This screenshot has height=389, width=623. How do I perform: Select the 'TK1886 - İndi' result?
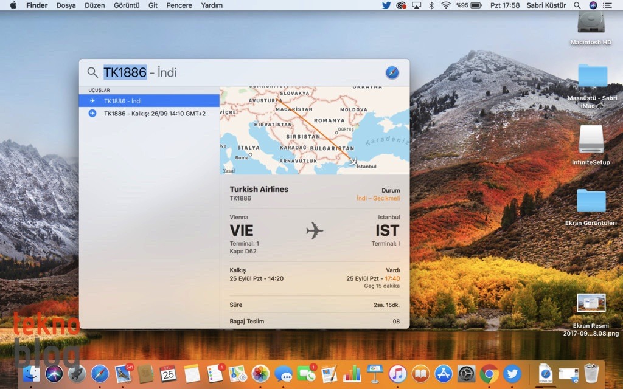tap(149, 101)
